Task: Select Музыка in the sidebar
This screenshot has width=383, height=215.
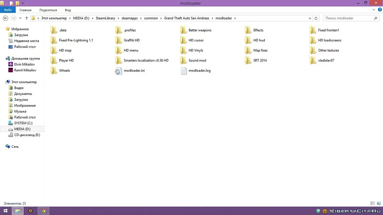Action: pyautogui.click(x=20, y=111)
